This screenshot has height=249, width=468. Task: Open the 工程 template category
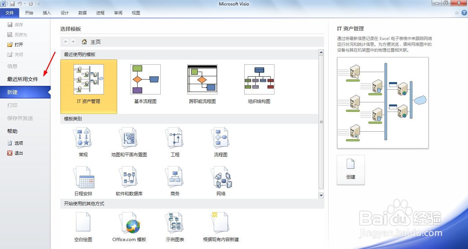pyautogui.click(x=175, y=142)
